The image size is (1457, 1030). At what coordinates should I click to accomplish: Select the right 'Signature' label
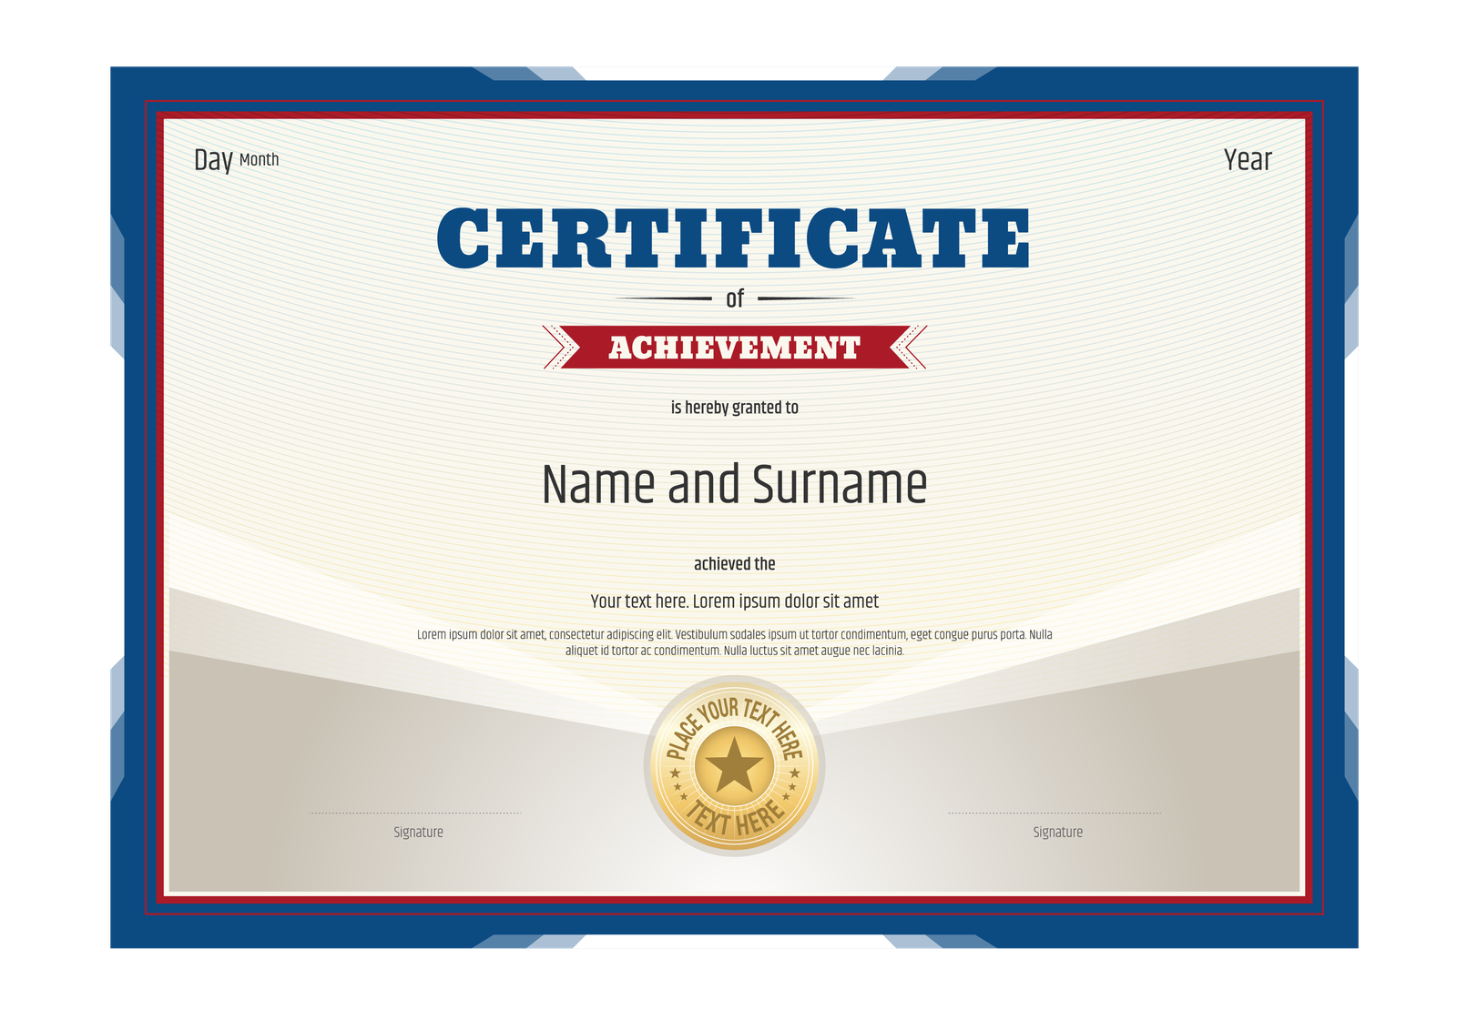click(1057, 832)
